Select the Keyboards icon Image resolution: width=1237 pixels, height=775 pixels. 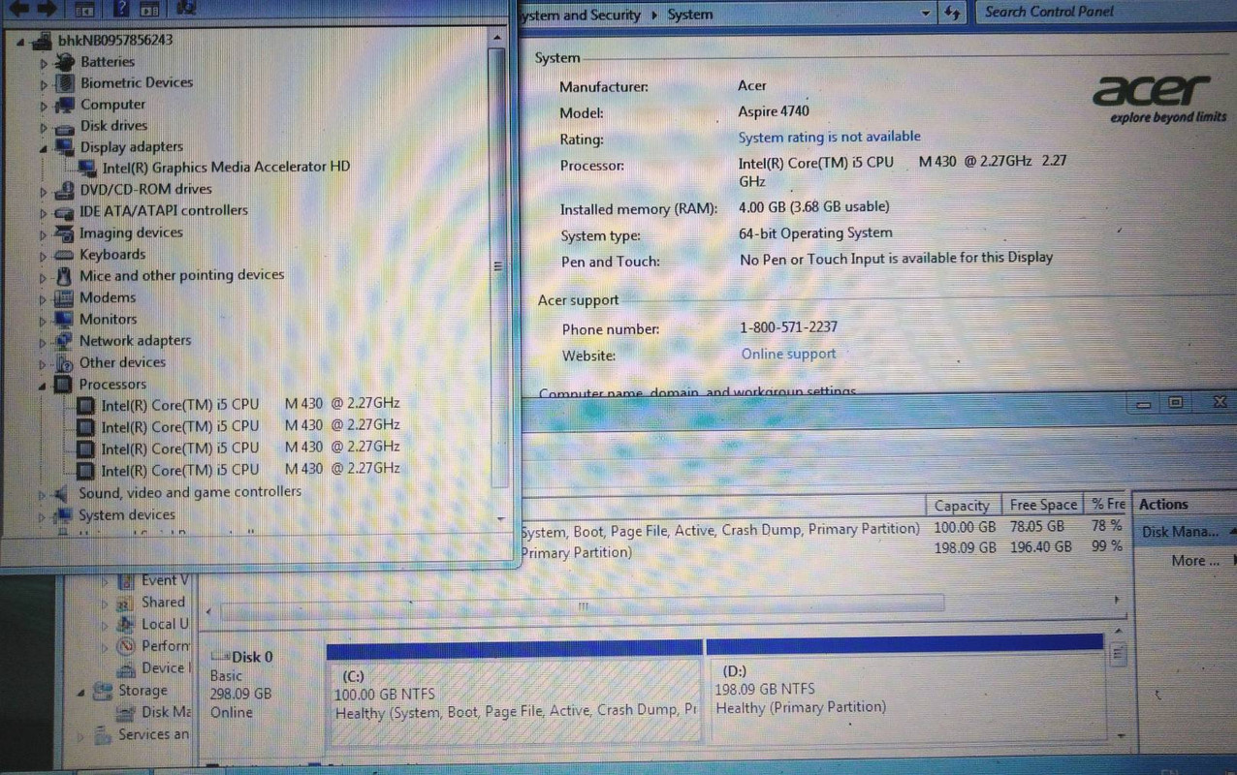pyautogui.click(x=65, y=255)
